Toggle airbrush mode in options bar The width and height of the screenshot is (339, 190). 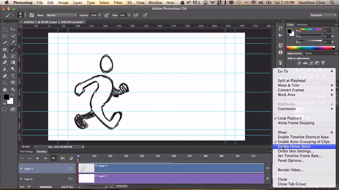(x=136, y=15)
